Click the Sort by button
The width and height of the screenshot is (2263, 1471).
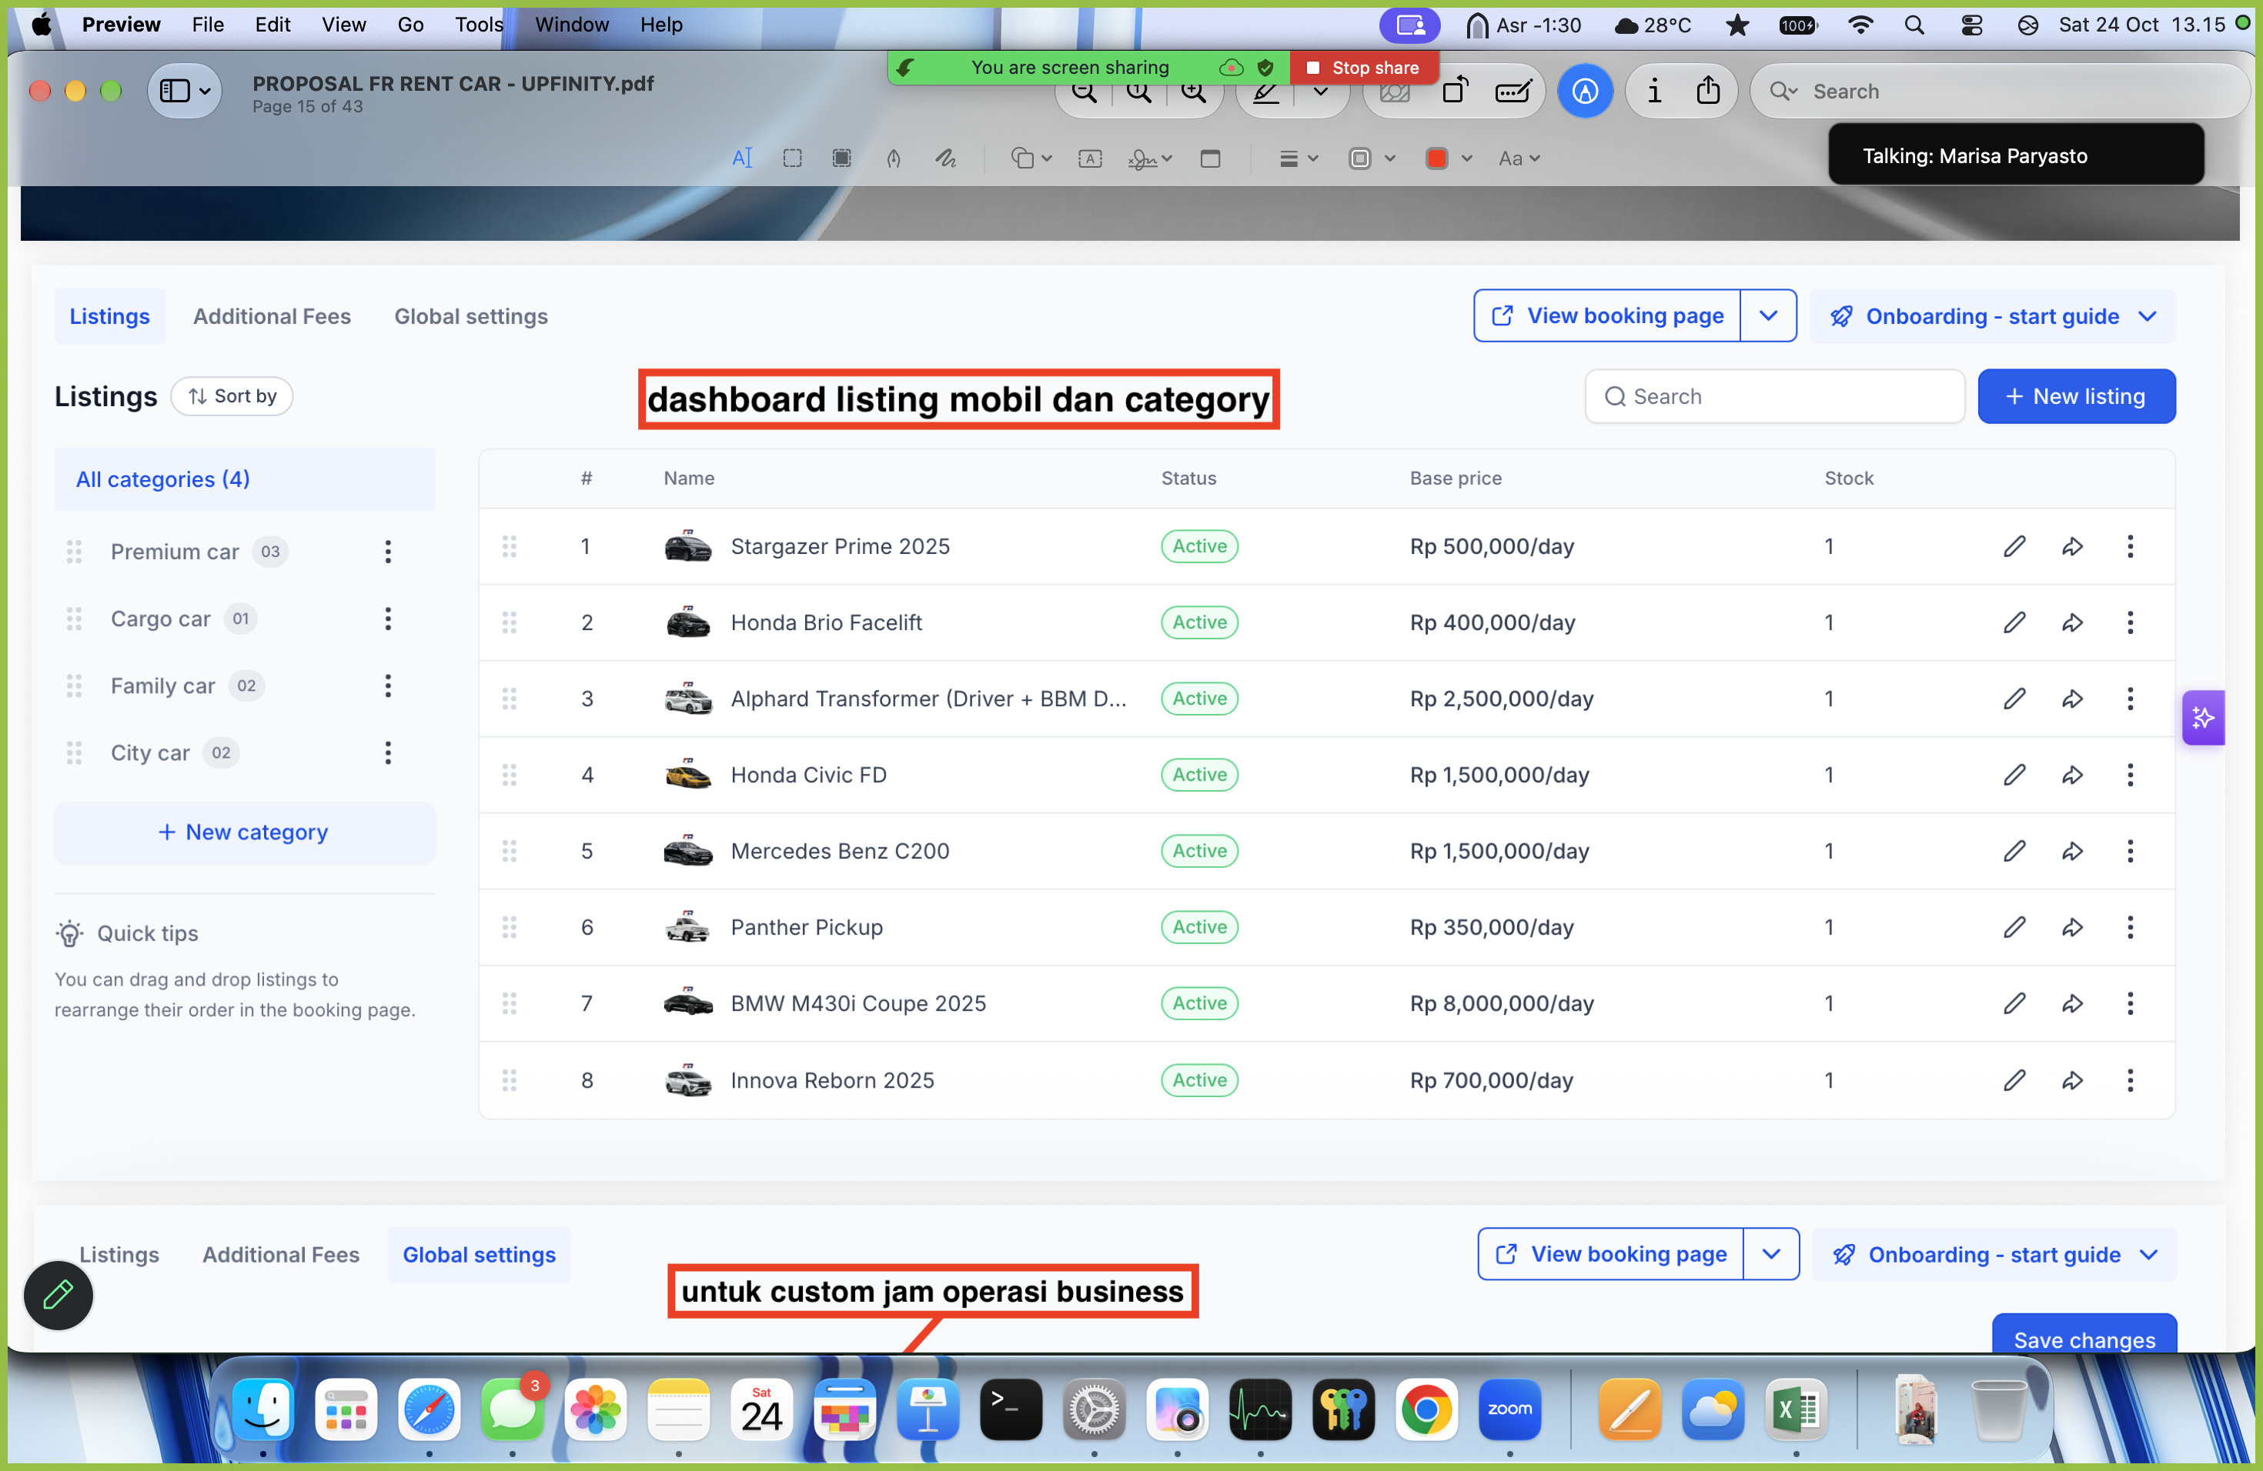click(232, 396)
